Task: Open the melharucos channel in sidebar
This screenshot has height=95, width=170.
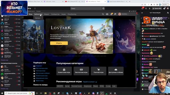Action: [11, 42]
